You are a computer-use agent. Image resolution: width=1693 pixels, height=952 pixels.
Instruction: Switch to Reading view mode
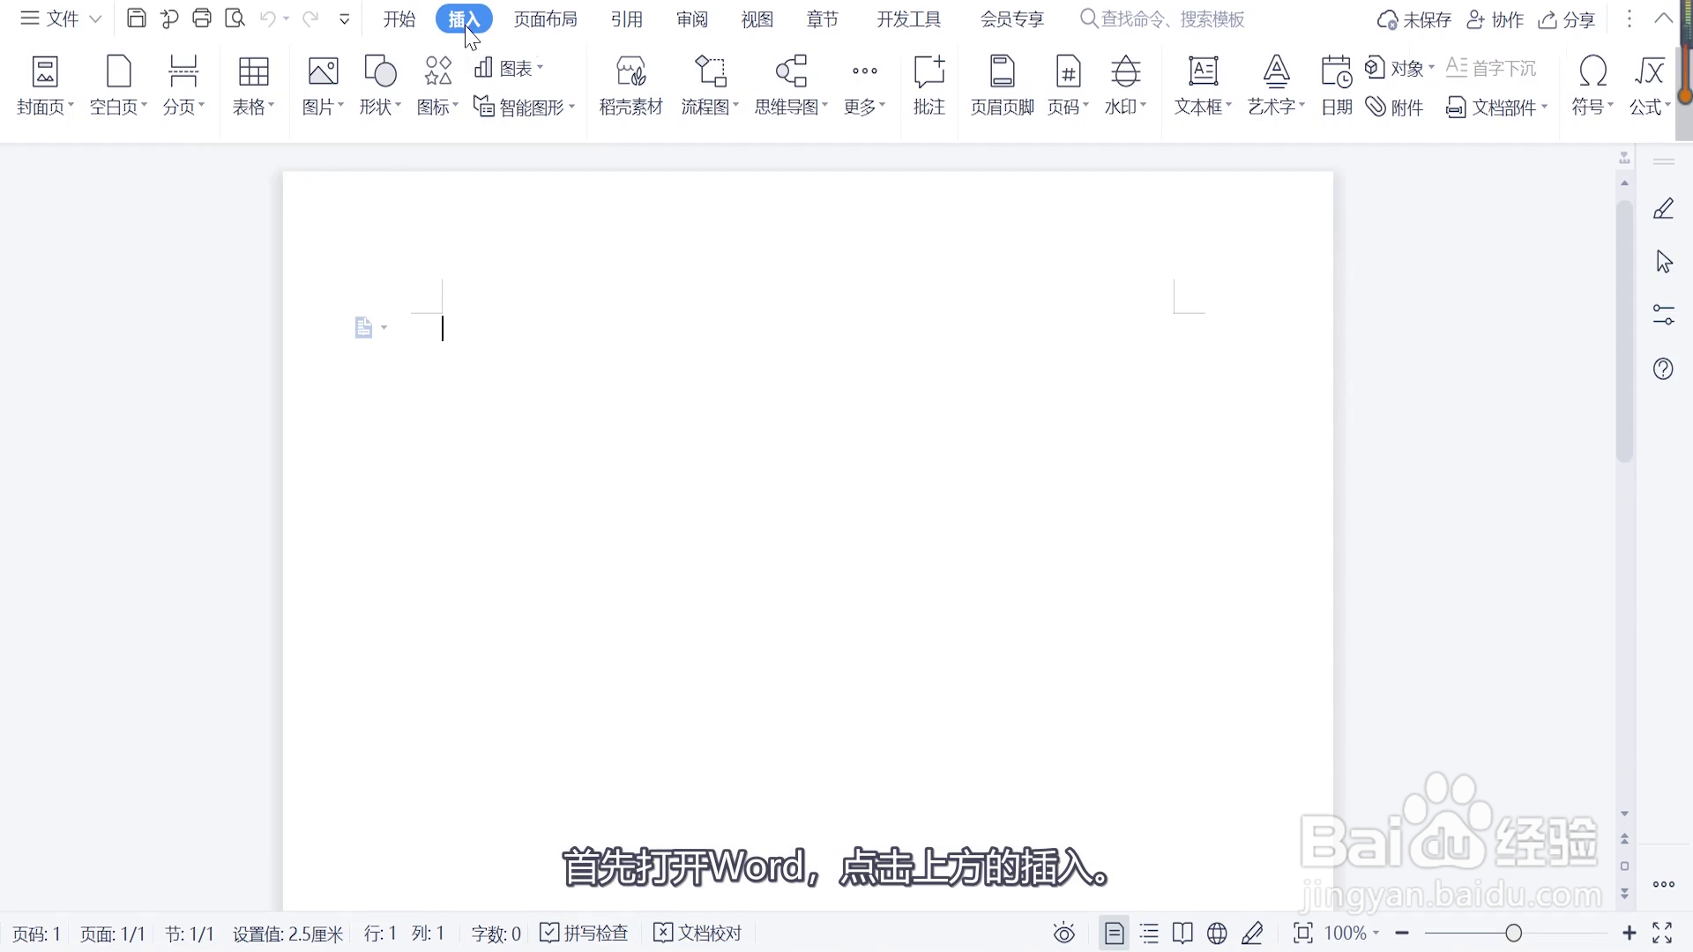[1182, 933]
